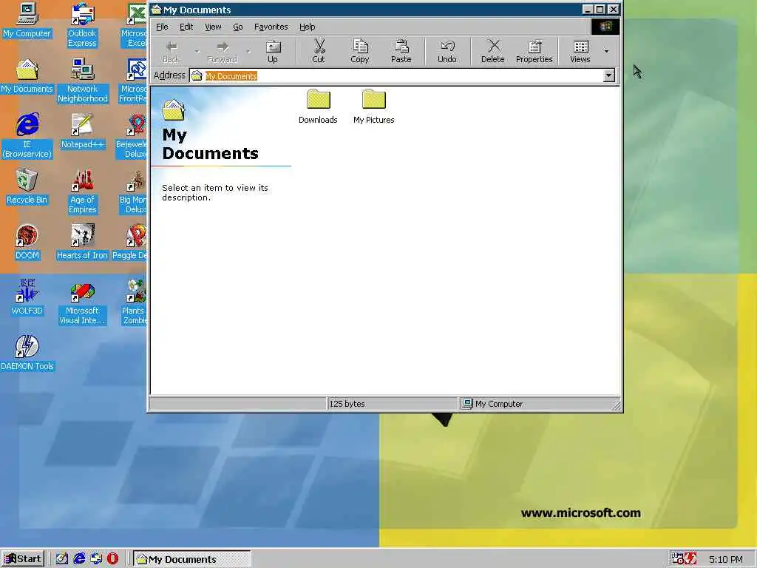
Task: Open the Address bar dropdown list
Action: coord(609,75)
